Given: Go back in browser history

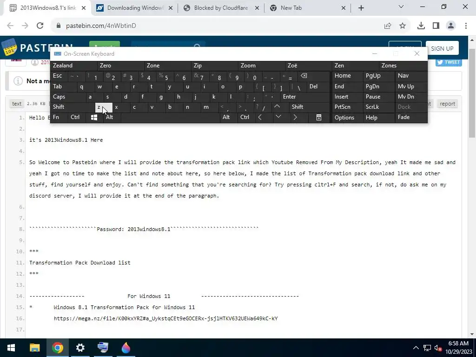Looking at the screenshot, I should point(10,26).
